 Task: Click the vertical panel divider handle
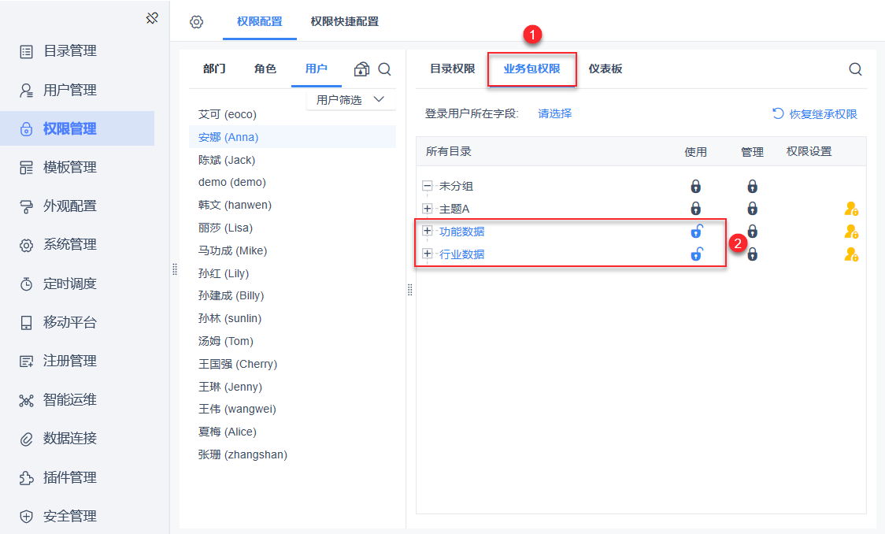point(409,290)
